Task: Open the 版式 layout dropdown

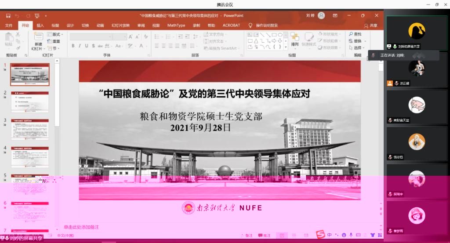Action: pos(55,34)
